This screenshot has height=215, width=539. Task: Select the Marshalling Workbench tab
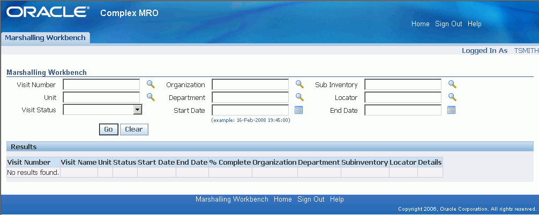tap(45, 38)
